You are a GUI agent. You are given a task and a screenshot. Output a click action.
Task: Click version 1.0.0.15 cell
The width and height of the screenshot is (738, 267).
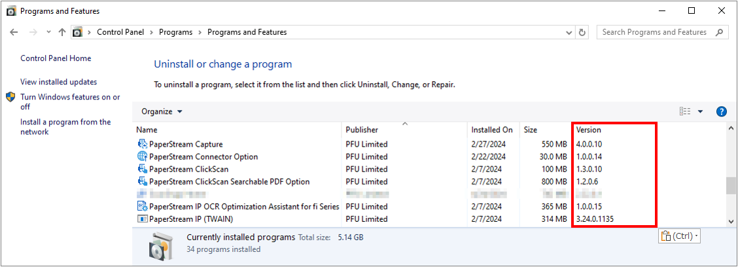coord(589,206)
